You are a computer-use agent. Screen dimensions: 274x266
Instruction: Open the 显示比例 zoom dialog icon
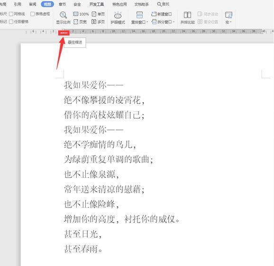pyautogui.click(x=63, y=15)
